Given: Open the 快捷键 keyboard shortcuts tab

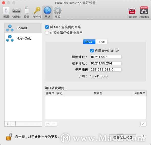Looking at the screenshot, I should (x=16, y=13).
